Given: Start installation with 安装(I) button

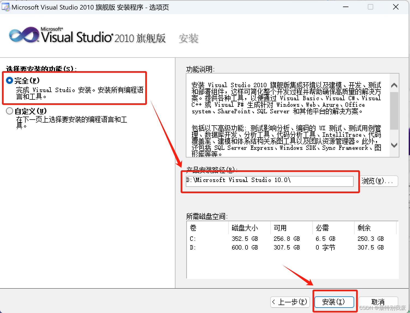Looking at the screenshot, I should point(334,302).
